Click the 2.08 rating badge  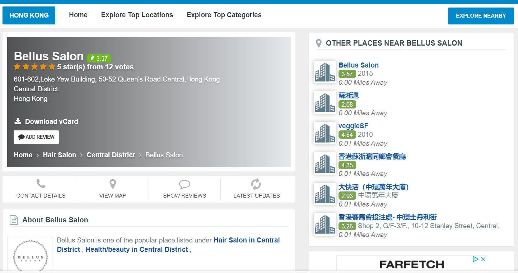(x=347, y=105)
